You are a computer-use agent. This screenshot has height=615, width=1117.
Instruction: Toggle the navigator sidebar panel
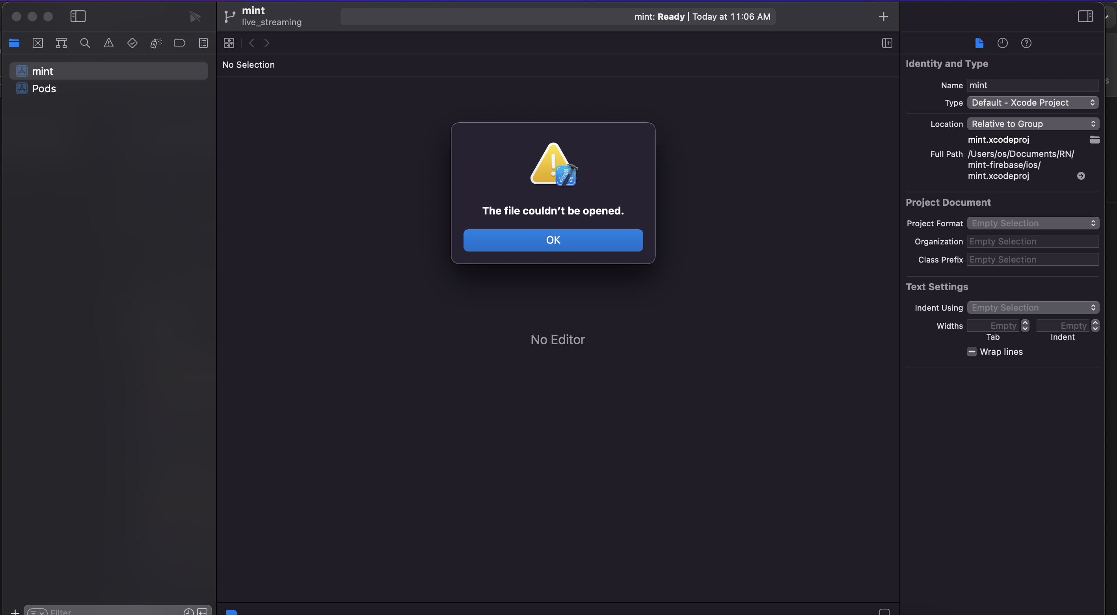coord(78,17)
